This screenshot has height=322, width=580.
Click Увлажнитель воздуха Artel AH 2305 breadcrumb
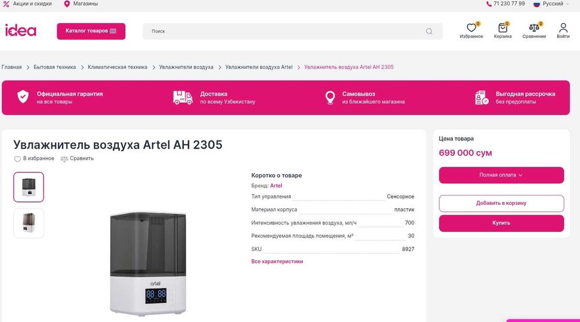point(349,67)
